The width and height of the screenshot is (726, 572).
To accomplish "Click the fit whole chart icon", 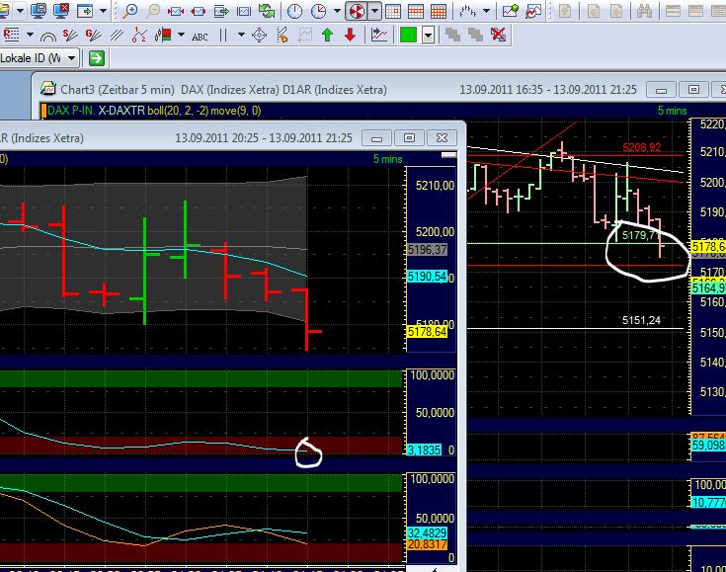I will click(244, 11).
